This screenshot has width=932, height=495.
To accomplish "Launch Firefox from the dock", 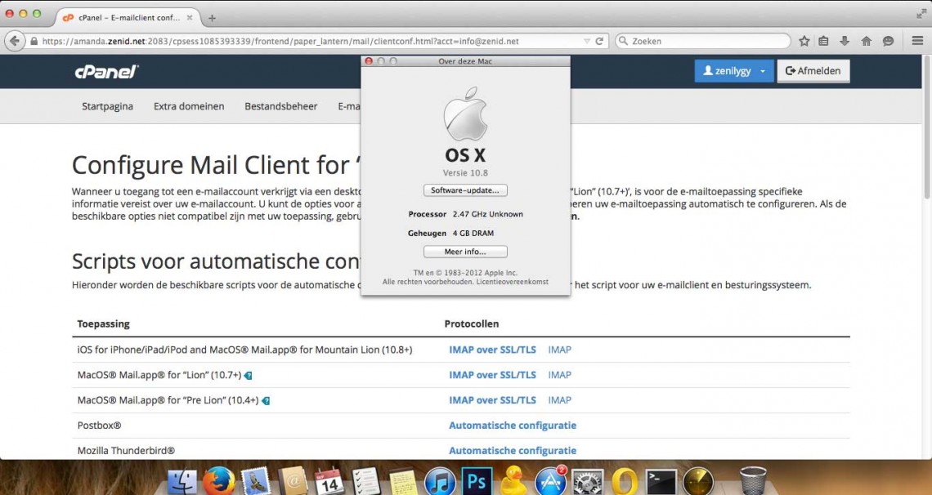I will 219,481.
